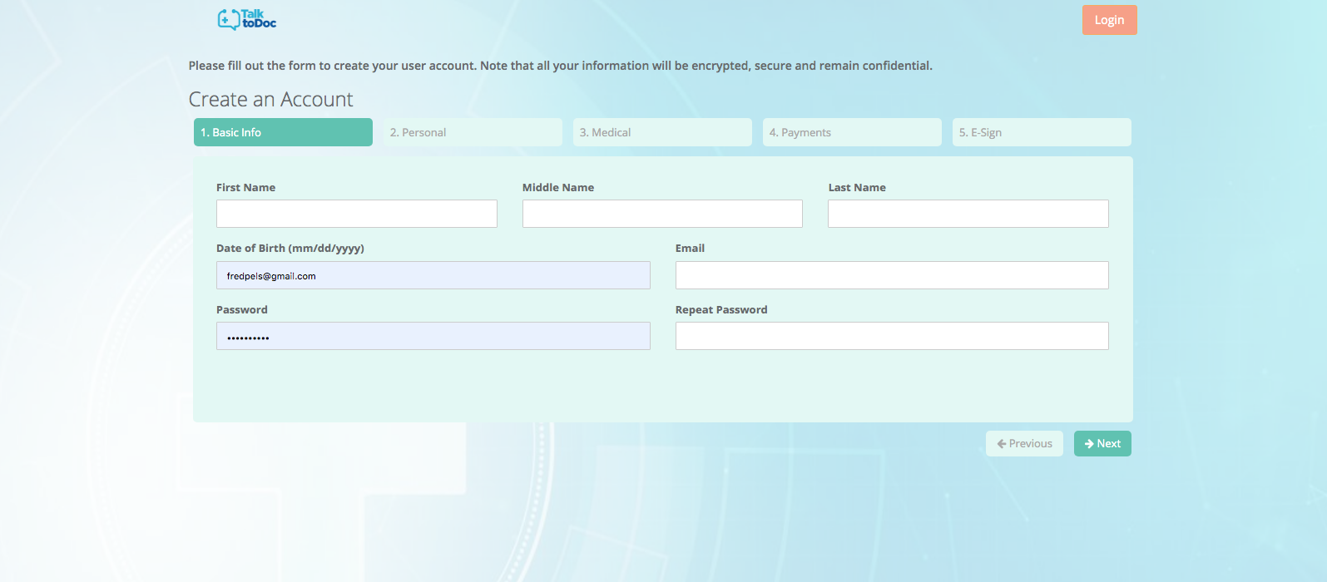Image resolution: width=1327 pixels, height=582 pixels.
Task: Click the Repeat Password label
Action: coord(721,310)
